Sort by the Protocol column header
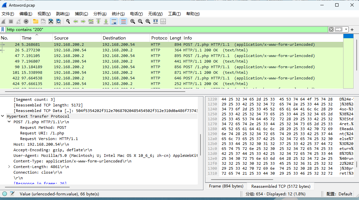This screenshot has height=200, width=359. (159, 38)
